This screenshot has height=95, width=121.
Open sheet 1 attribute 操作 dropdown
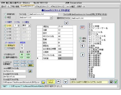(x=29, y=26)
